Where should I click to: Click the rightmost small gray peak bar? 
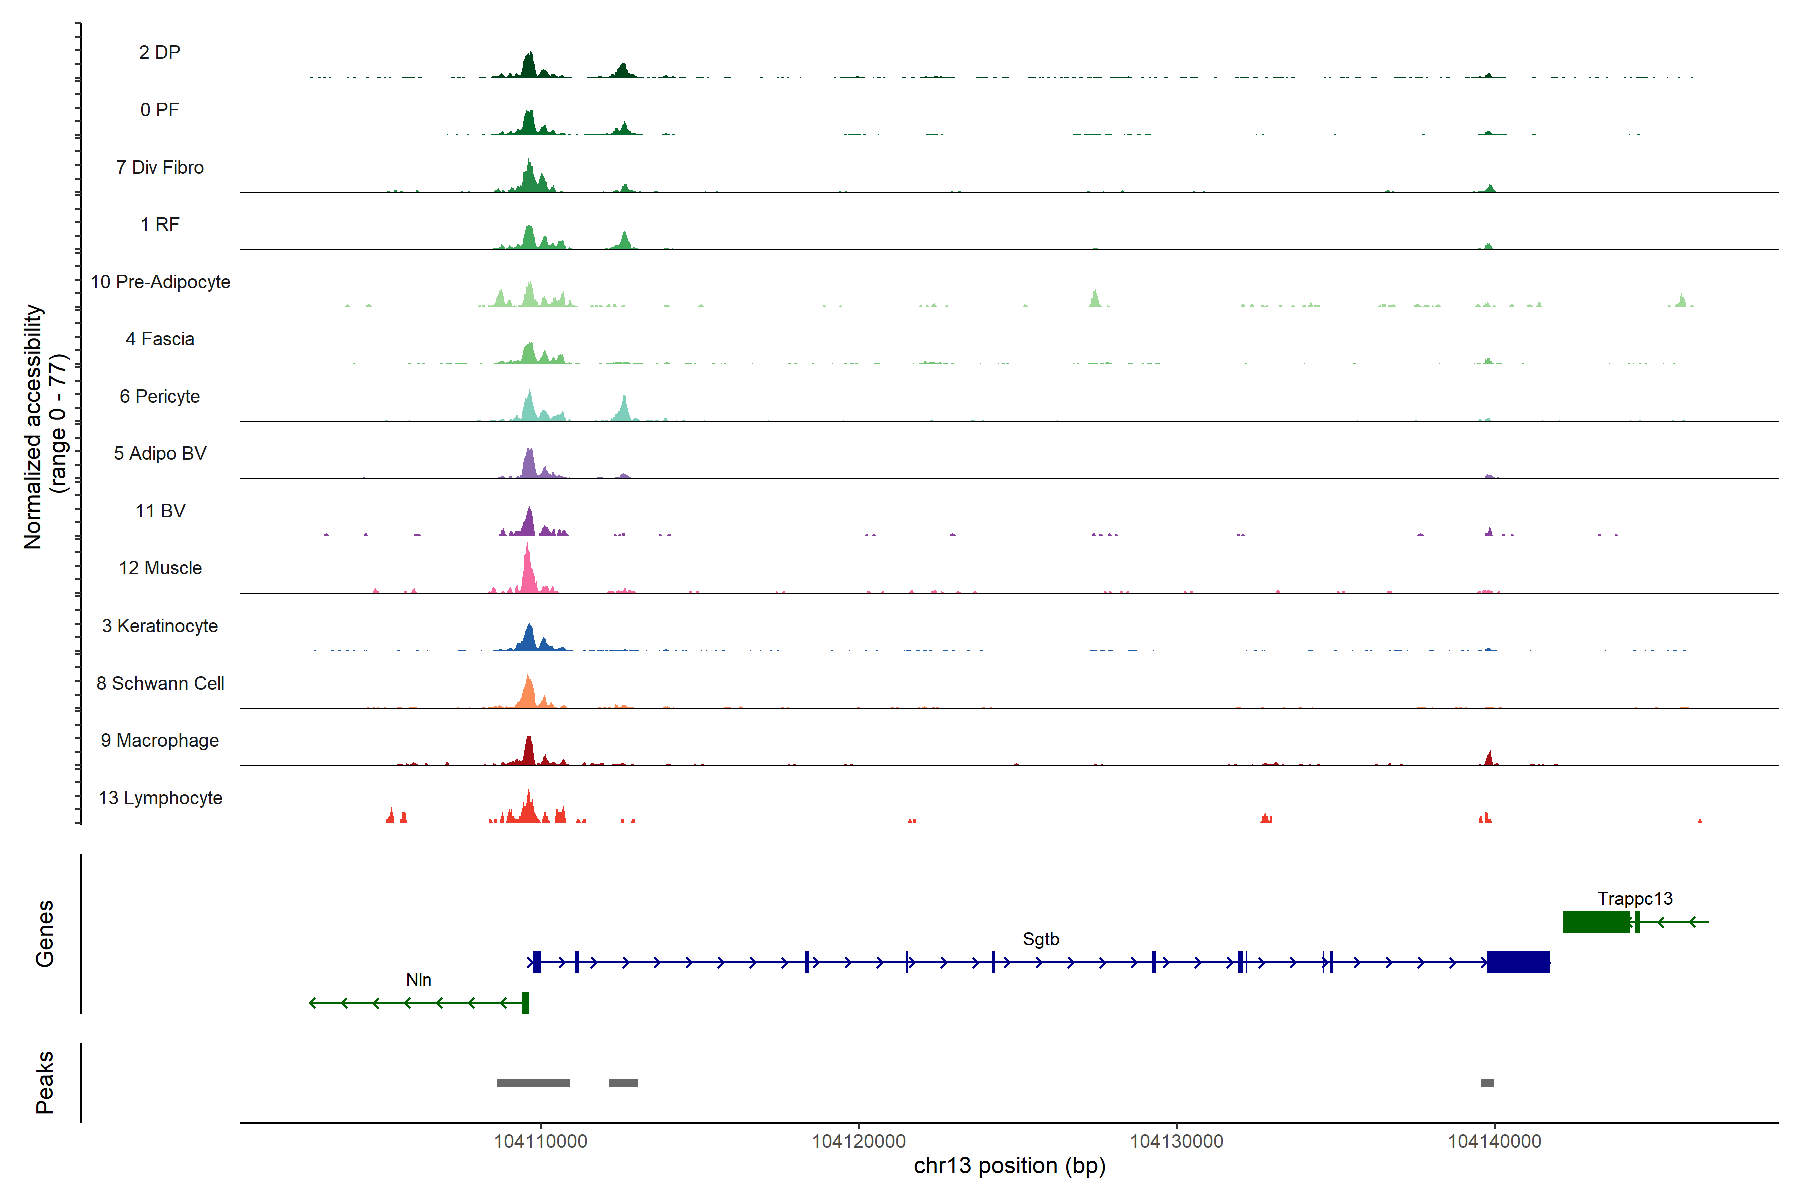(1486, 1083)
